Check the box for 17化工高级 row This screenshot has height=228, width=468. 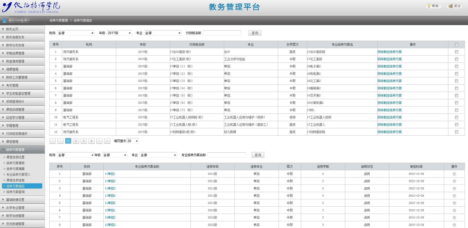click(456, 59)
